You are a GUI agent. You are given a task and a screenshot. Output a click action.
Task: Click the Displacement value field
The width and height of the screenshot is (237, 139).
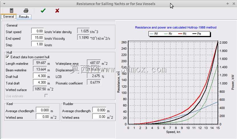coord(94,69)
